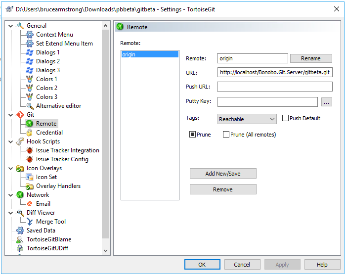
Task: Click the Diff Viewer magnifier icon
Action: point(20,213)
